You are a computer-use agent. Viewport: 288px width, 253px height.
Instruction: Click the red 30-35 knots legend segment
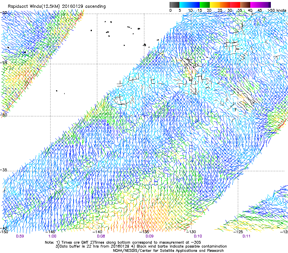[235, 5]
